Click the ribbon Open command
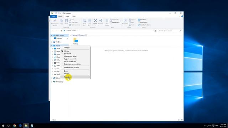The width and height of the screenshot is (228, 128). tap(132, 20)
